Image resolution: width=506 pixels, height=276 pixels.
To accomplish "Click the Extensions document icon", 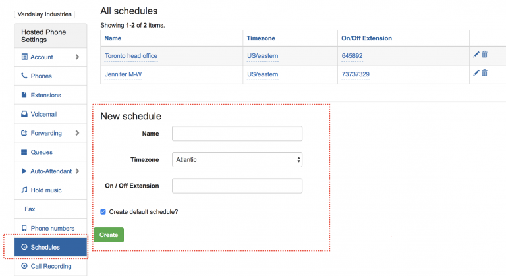I will (24, 95).
